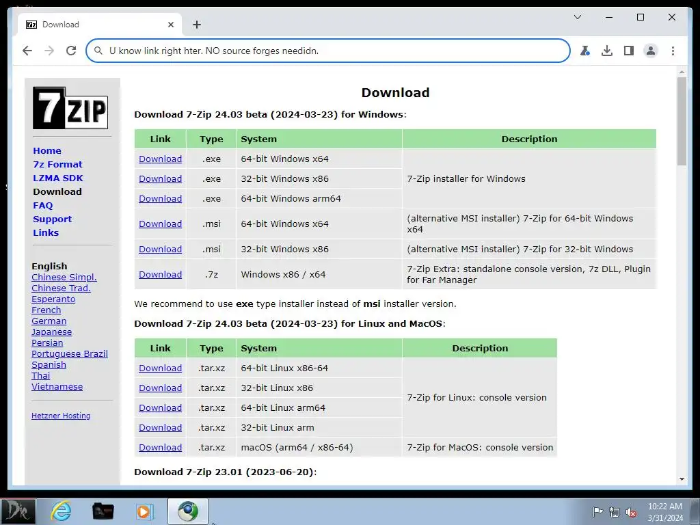700x525 pixels.
Task: Download .7z 7-Zip Extra package
Action: 160,275
